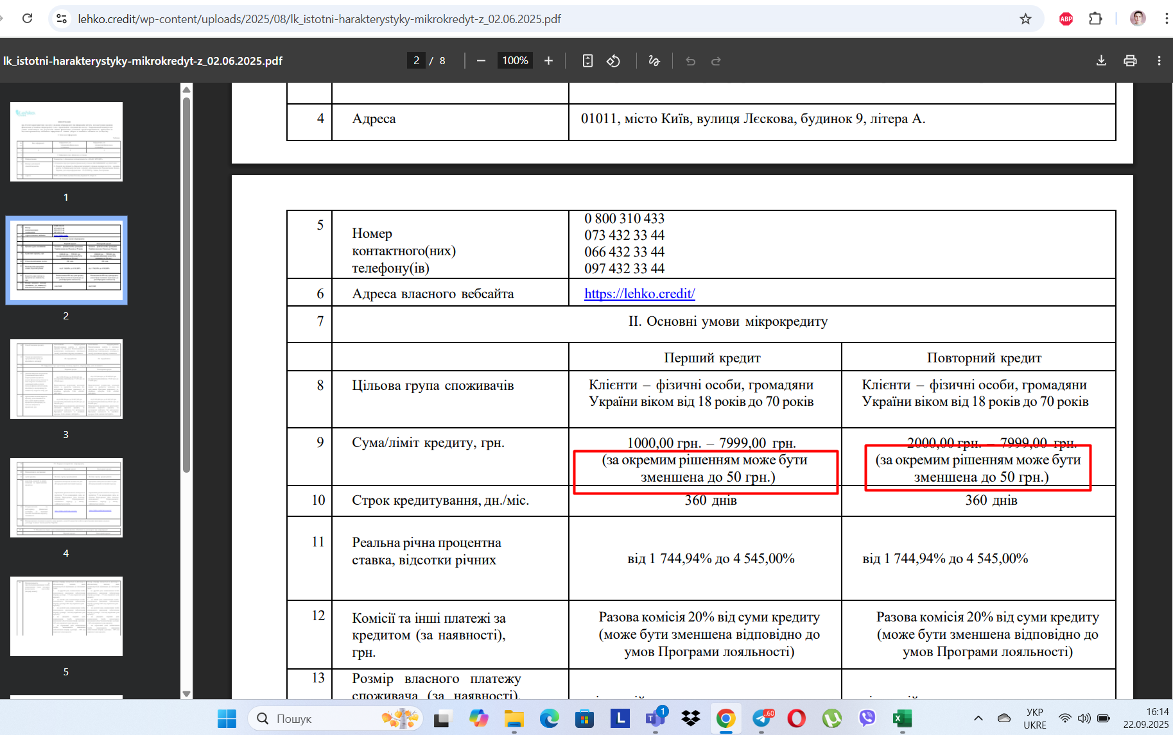1173x735 pixels.
Task: Print the PDF document
Action: click(1130, 60)
